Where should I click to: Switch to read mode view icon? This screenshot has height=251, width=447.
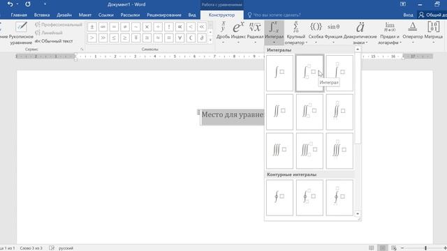[x=371, y=248]
